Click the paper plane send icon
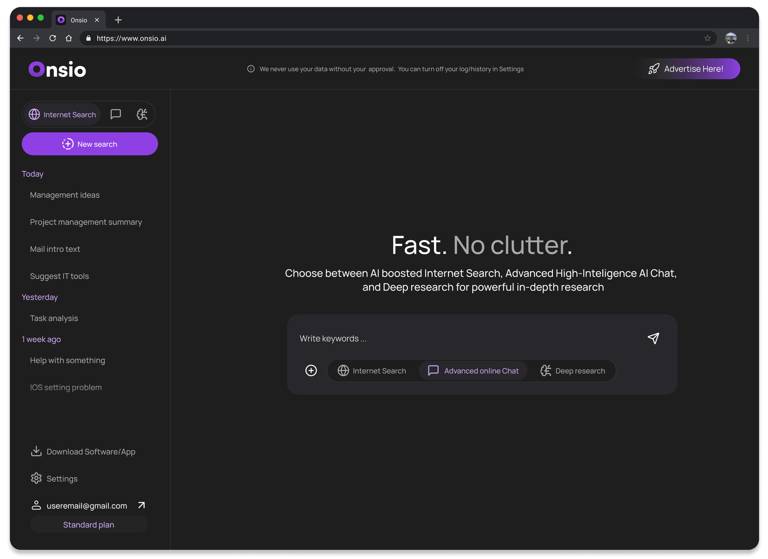This screenshot has height=559, width=768. click(653, 339)
